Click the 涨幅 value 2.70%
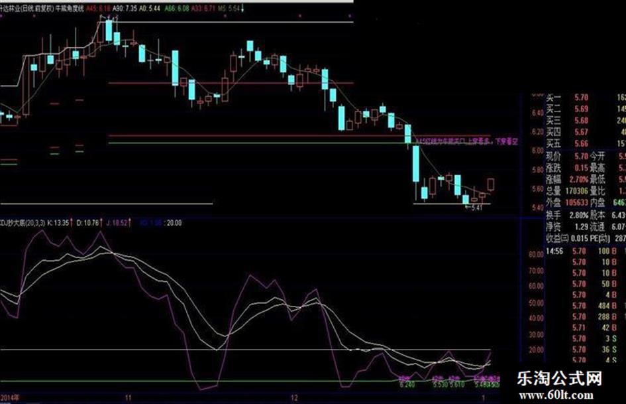 click(578, 179)
